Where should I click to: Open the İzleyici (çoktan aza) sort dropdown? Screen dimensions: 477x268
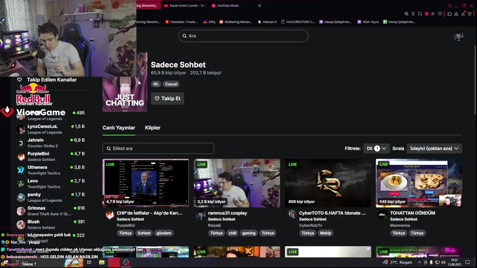click(x=435, y=149)
